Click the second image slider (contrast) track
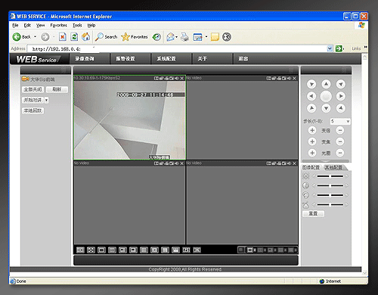378x295 pixels. (330, 186)
